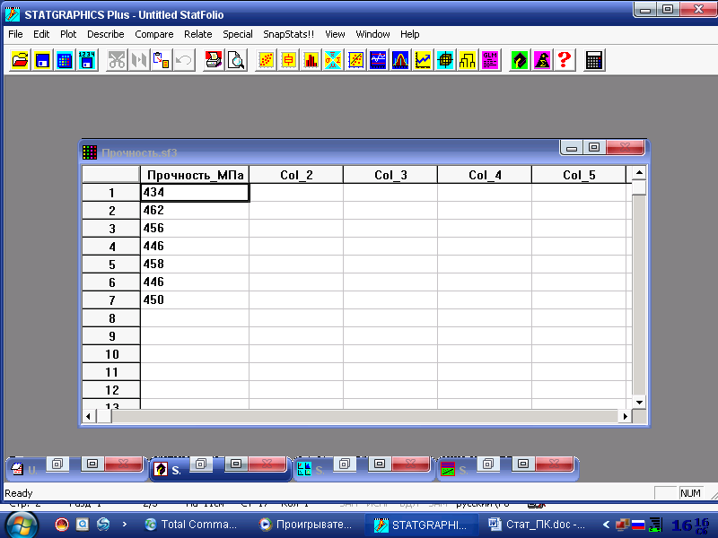The height and width of the screenshot is (538, 718).
Task: Maximize the Прочность.sf3 data window
Action: pos(594,147)
